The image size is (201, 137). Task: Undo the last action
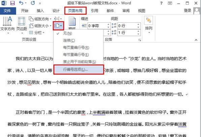pyautogui.click(x=21, y=3)
